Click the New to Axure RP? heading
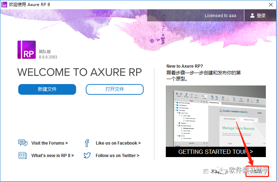The height and width of the screenshot is (182, 278). click(x=185, y=66)
